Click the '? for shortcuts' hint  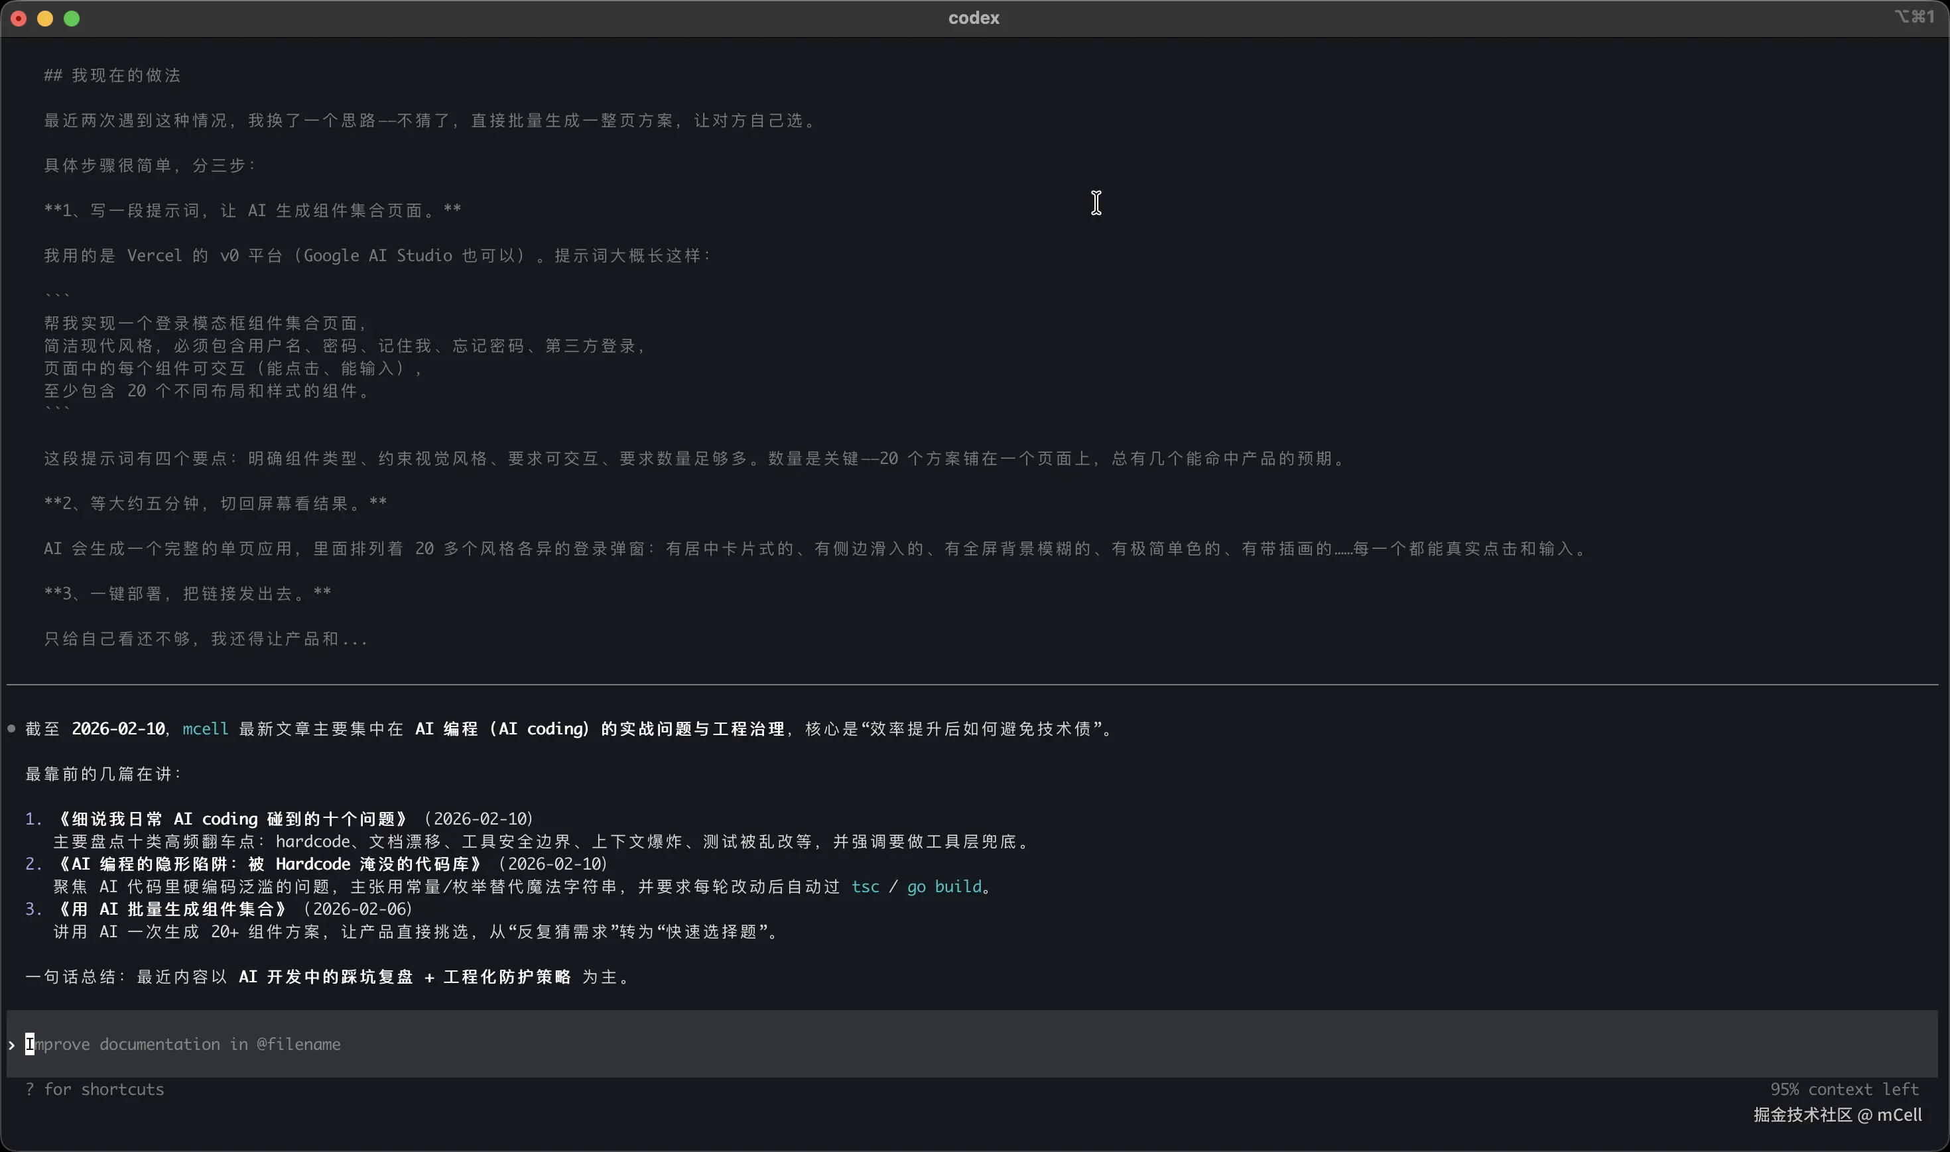[x=95, y=1089]
